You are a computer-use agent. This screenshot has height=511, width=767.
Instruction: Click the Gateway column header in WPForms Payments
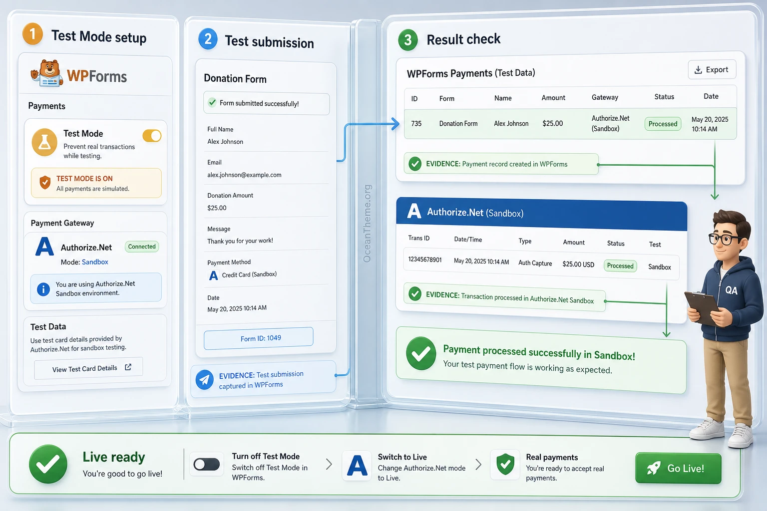[x=605, y=97]
